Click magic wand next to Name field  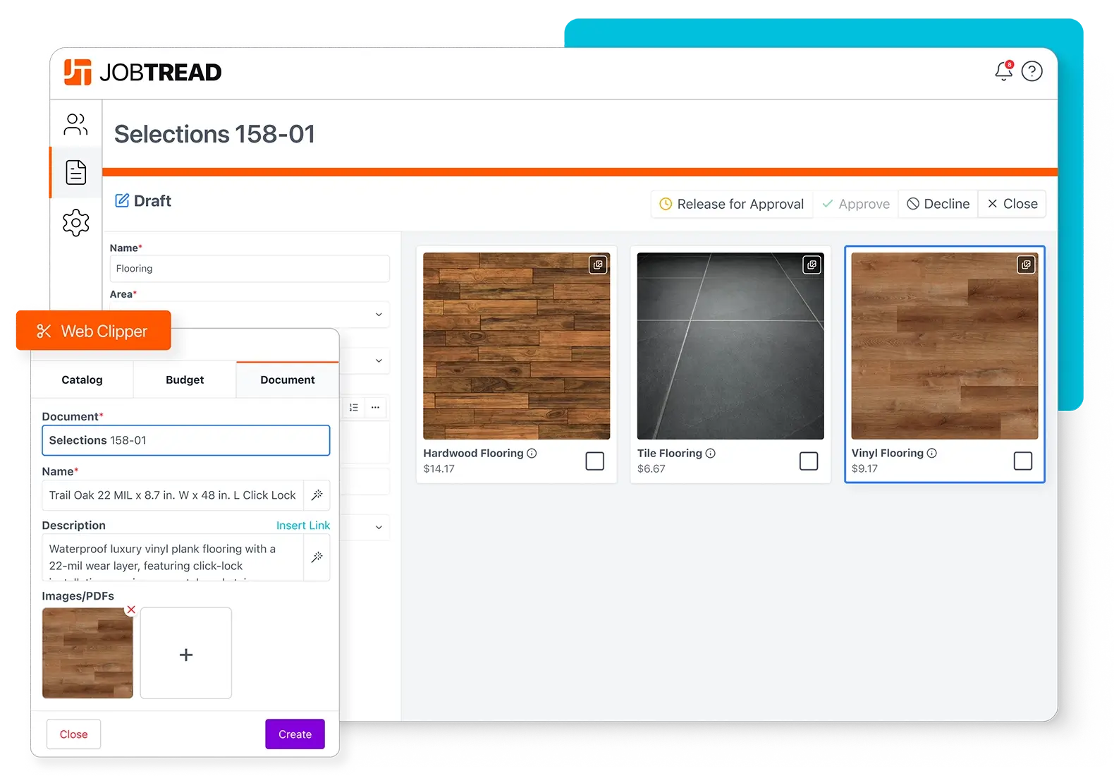coord(317,495)
